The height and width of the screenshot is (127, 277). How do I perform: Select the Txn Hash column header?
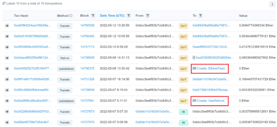coord(21,16)
